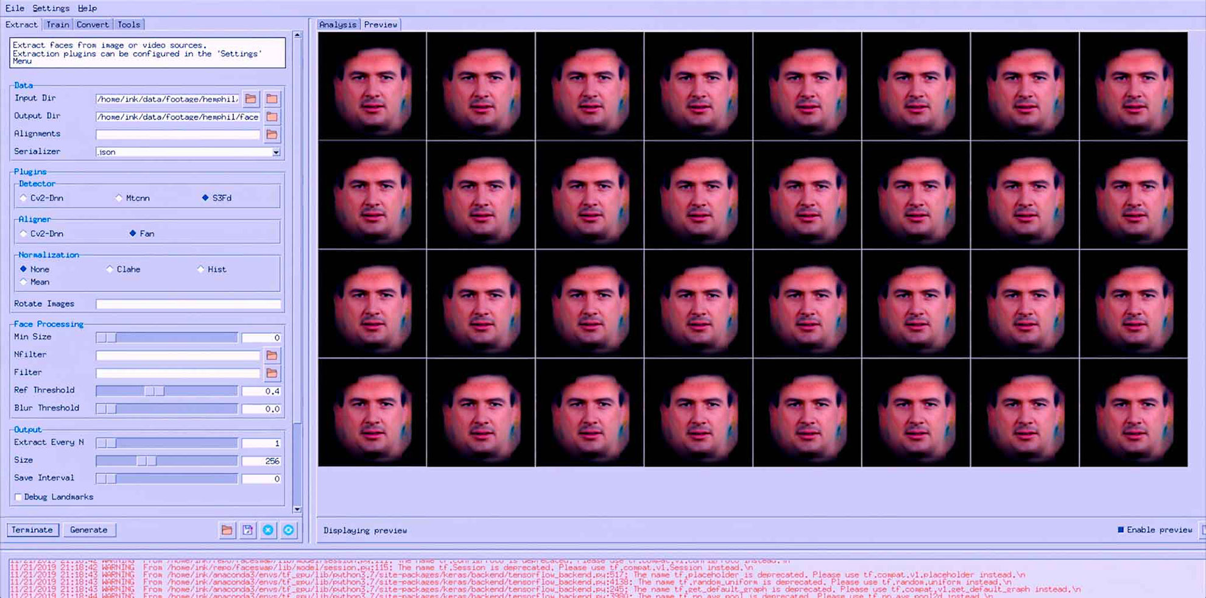
Task: Click the Output Dir path field
Action: 178,116
